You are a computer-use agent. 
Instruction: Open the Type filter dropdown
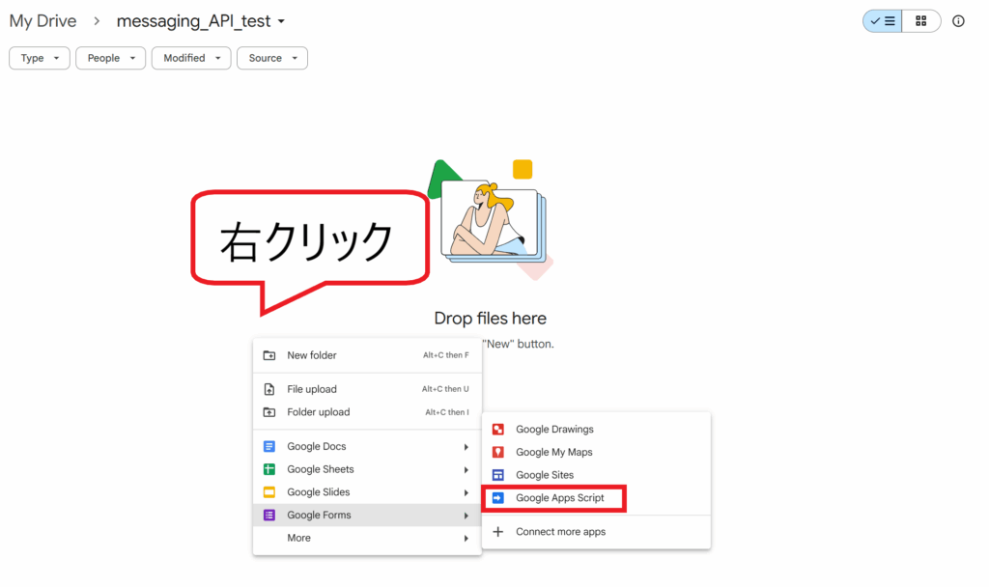39,58
